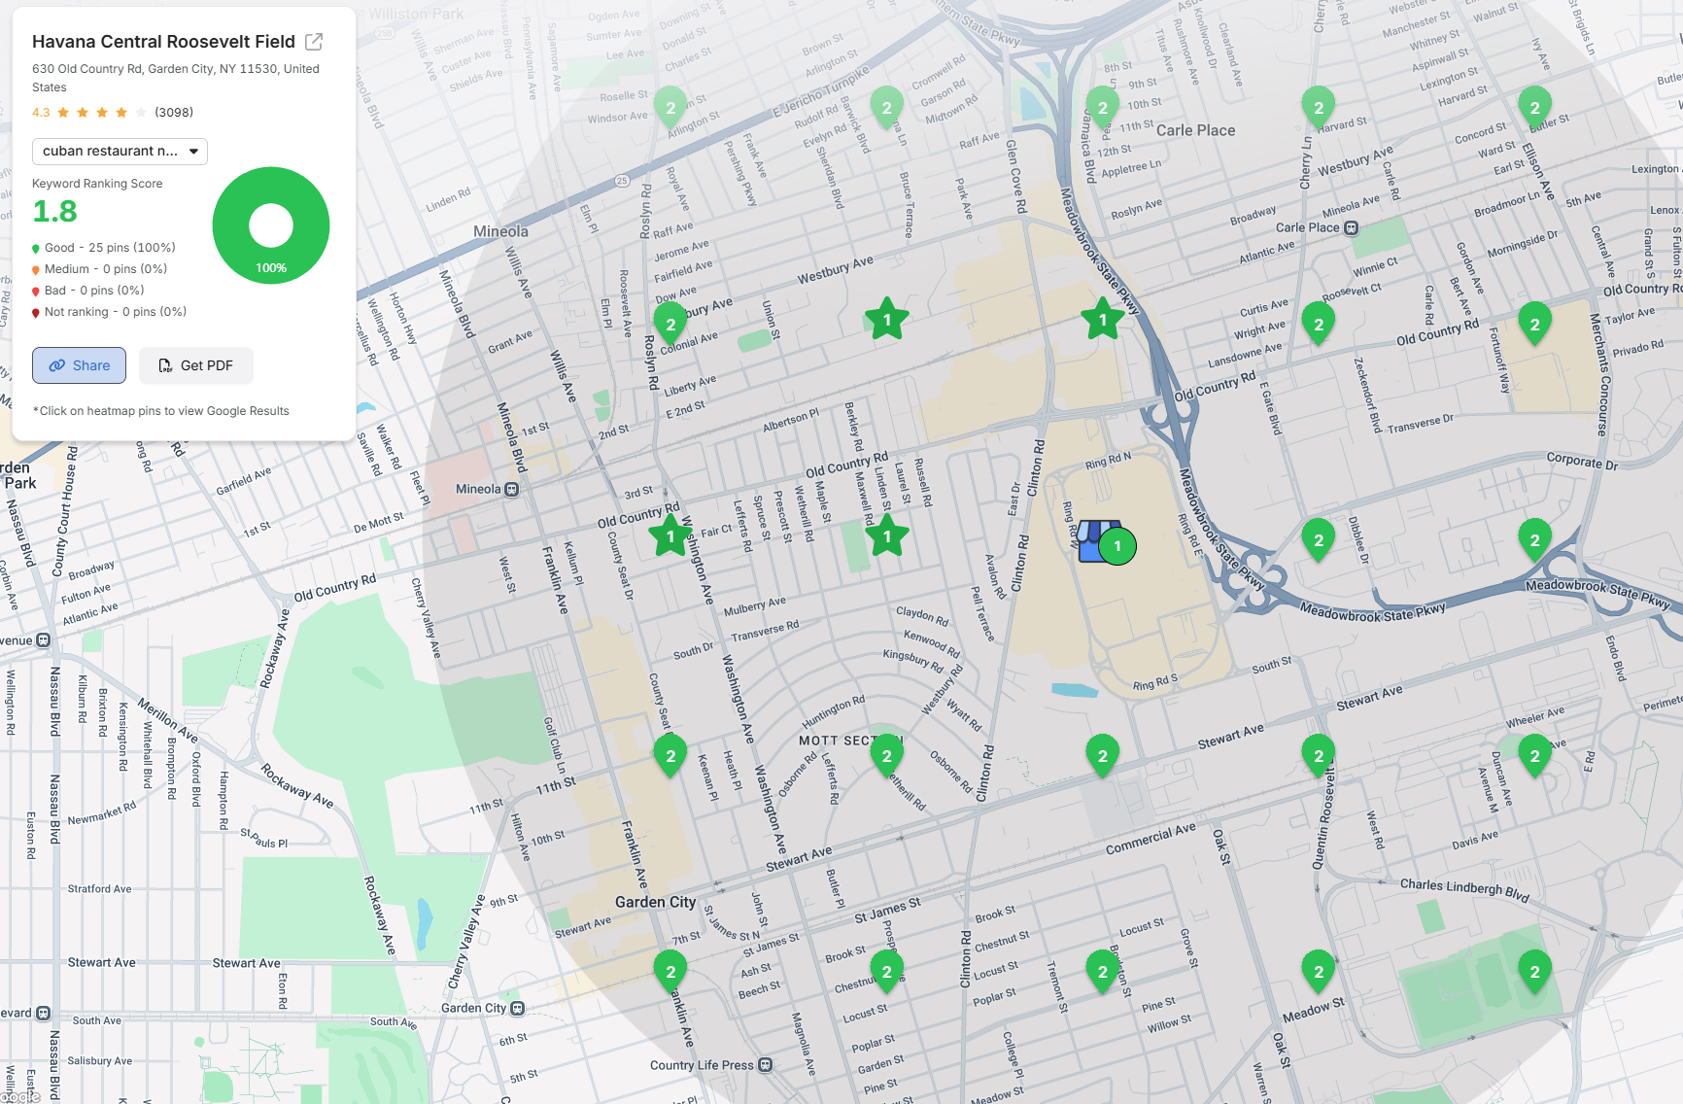This screenshot has width=1683, height=1104.
Task: Select star pin at Old Country Rd and Washington Ave
Action: 670,535
